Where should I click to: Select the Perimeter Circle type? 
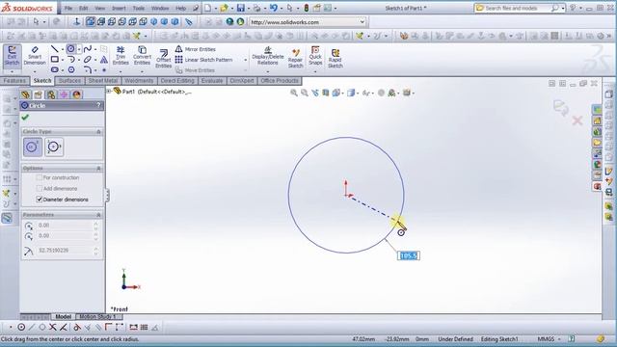(x=54, y=147)
